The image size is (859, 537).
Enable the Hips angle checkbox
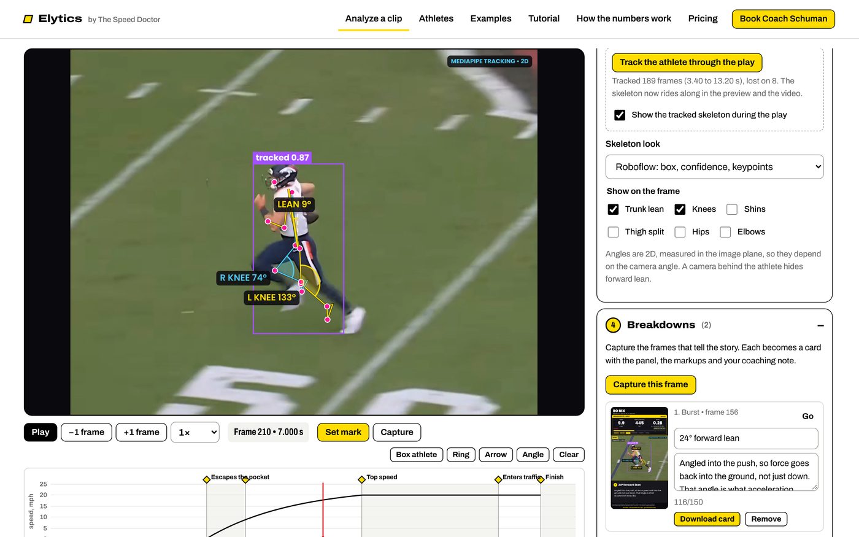[680, 232]
